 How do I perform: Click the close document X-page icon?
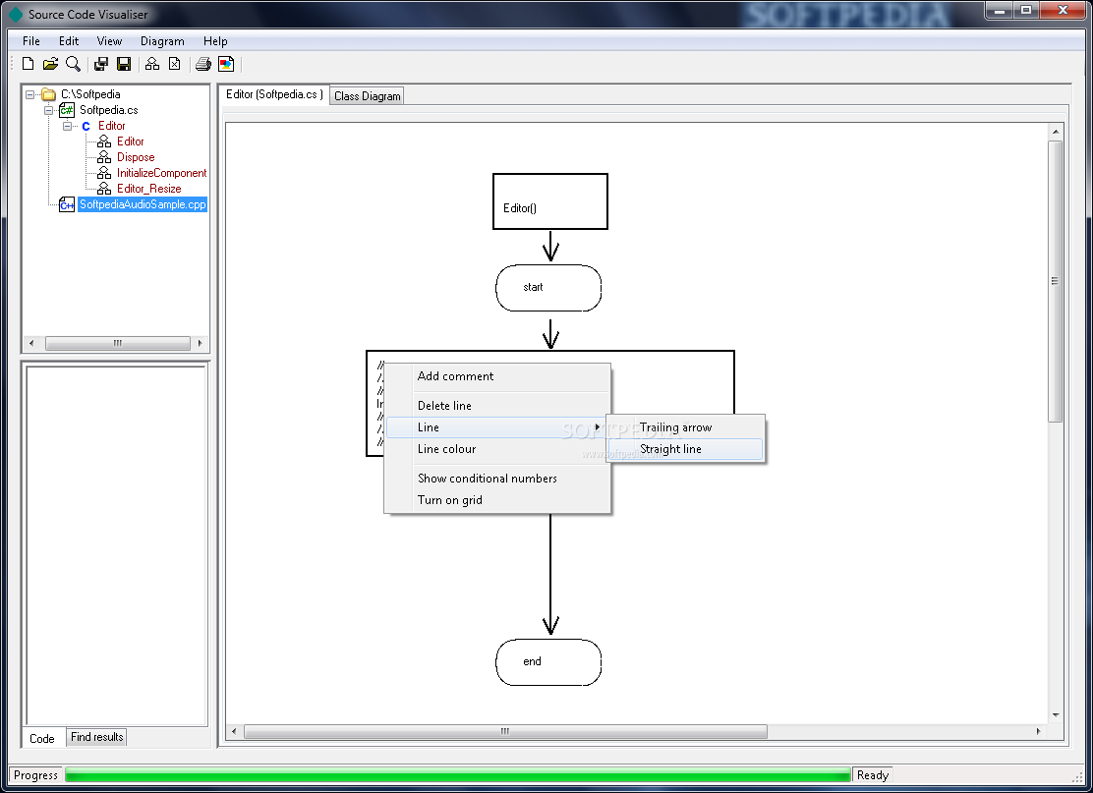pos(175,64)
